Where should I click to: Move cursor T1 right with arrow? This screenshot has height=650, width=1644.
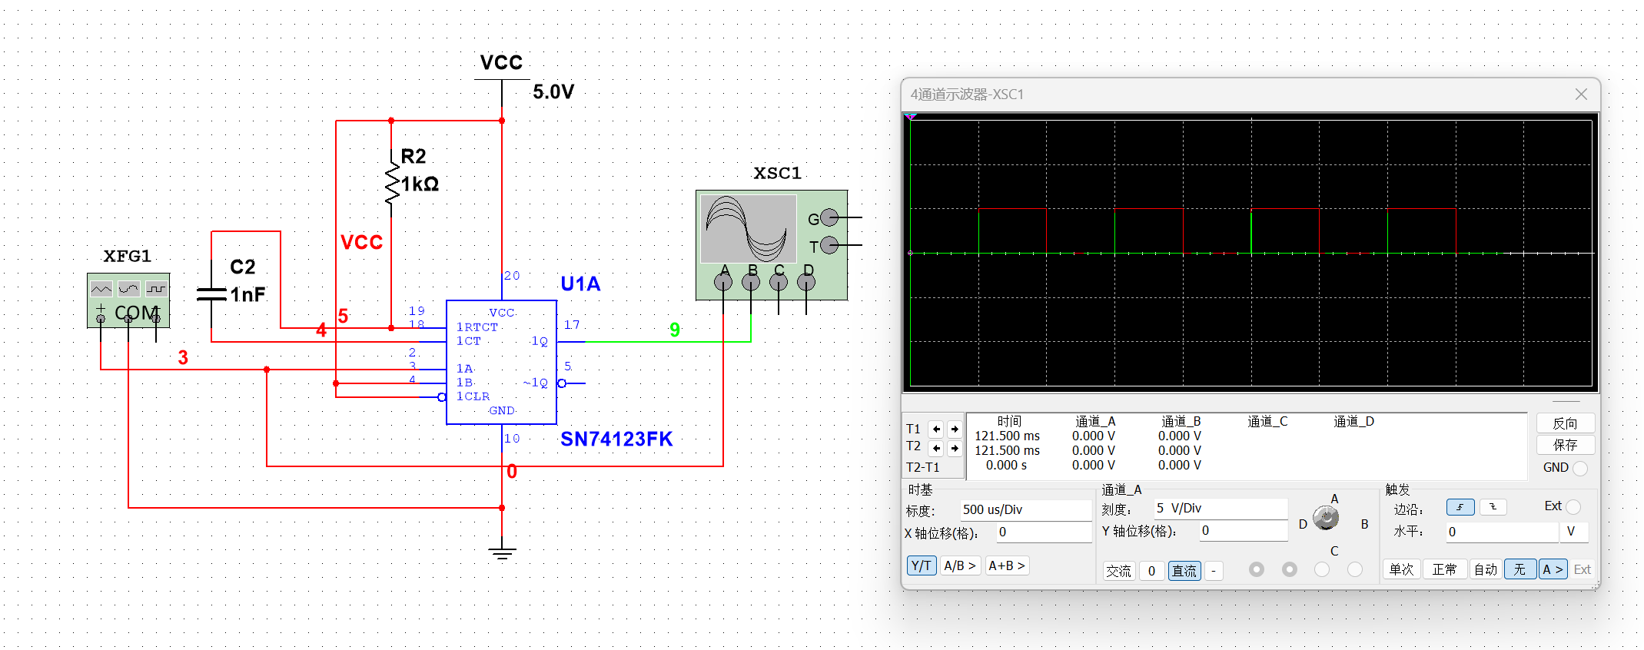pyautogui.click(x=955, y=429)
